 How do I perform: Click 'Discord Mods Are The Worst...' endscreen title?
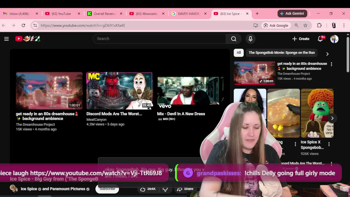point(114,114)
